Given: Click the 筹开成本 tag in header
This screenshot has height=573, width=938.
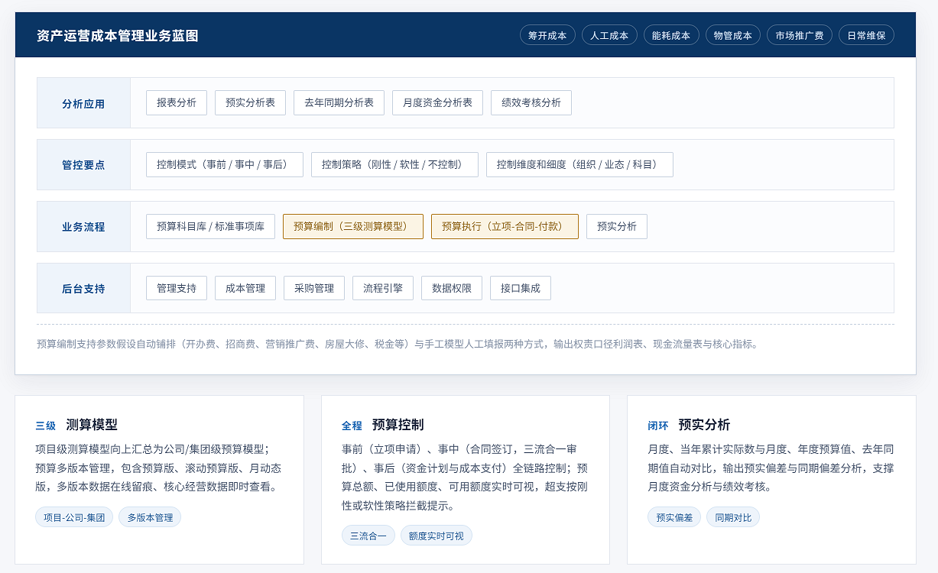Looking at the screenshot, I should (547, 35).
